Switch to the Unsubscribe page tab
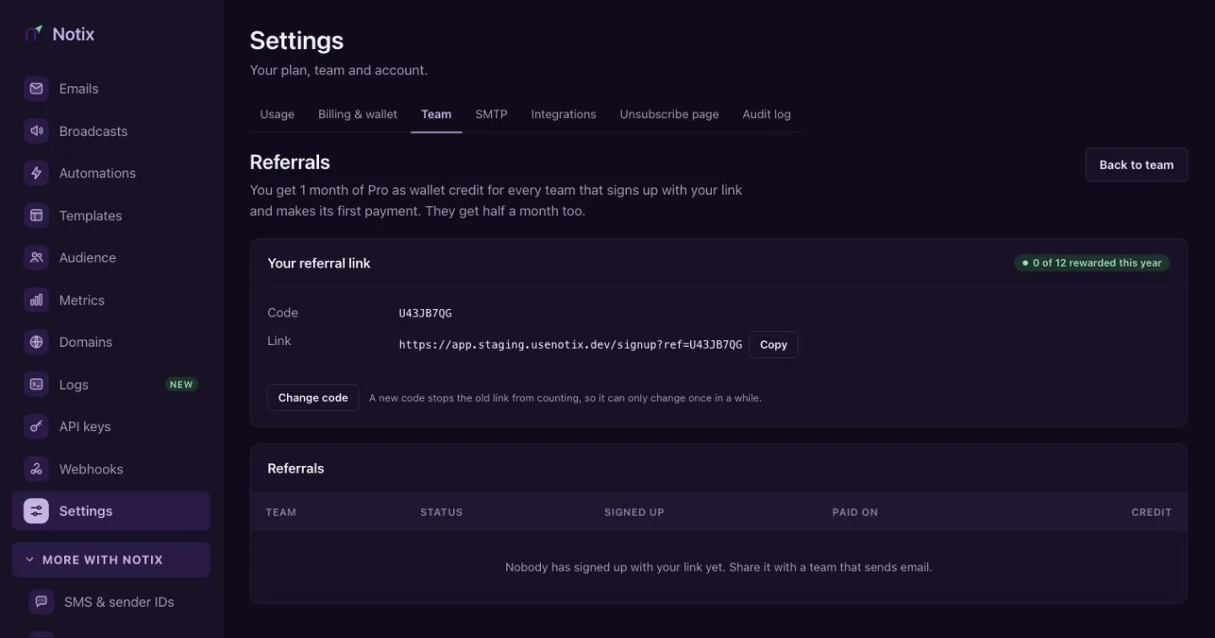This screenshot has width=1215, height=638. 669,114
